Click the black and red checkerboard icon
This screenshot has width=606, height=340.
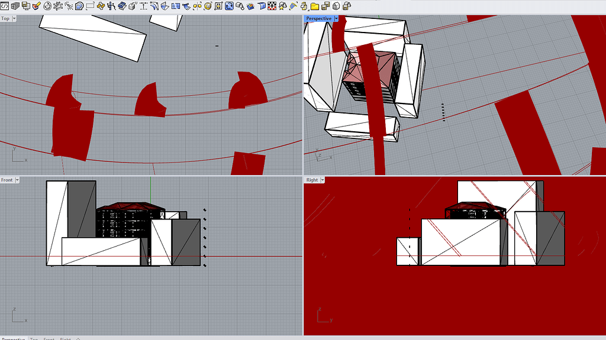tap(272, 6)
